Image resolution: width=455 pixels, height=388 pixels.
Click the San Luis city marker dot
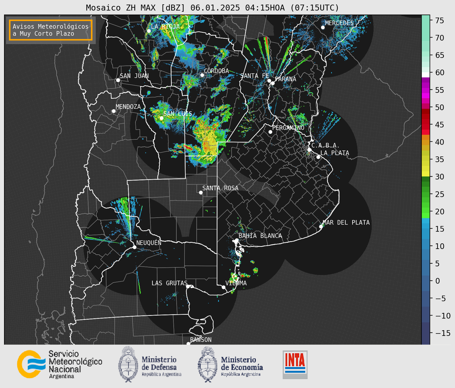[162, 118]
